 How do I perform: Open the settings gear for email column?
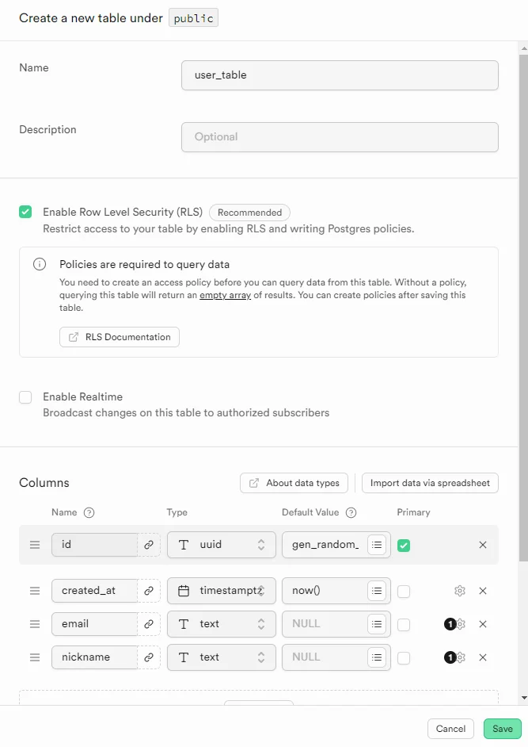click(461, 624)
